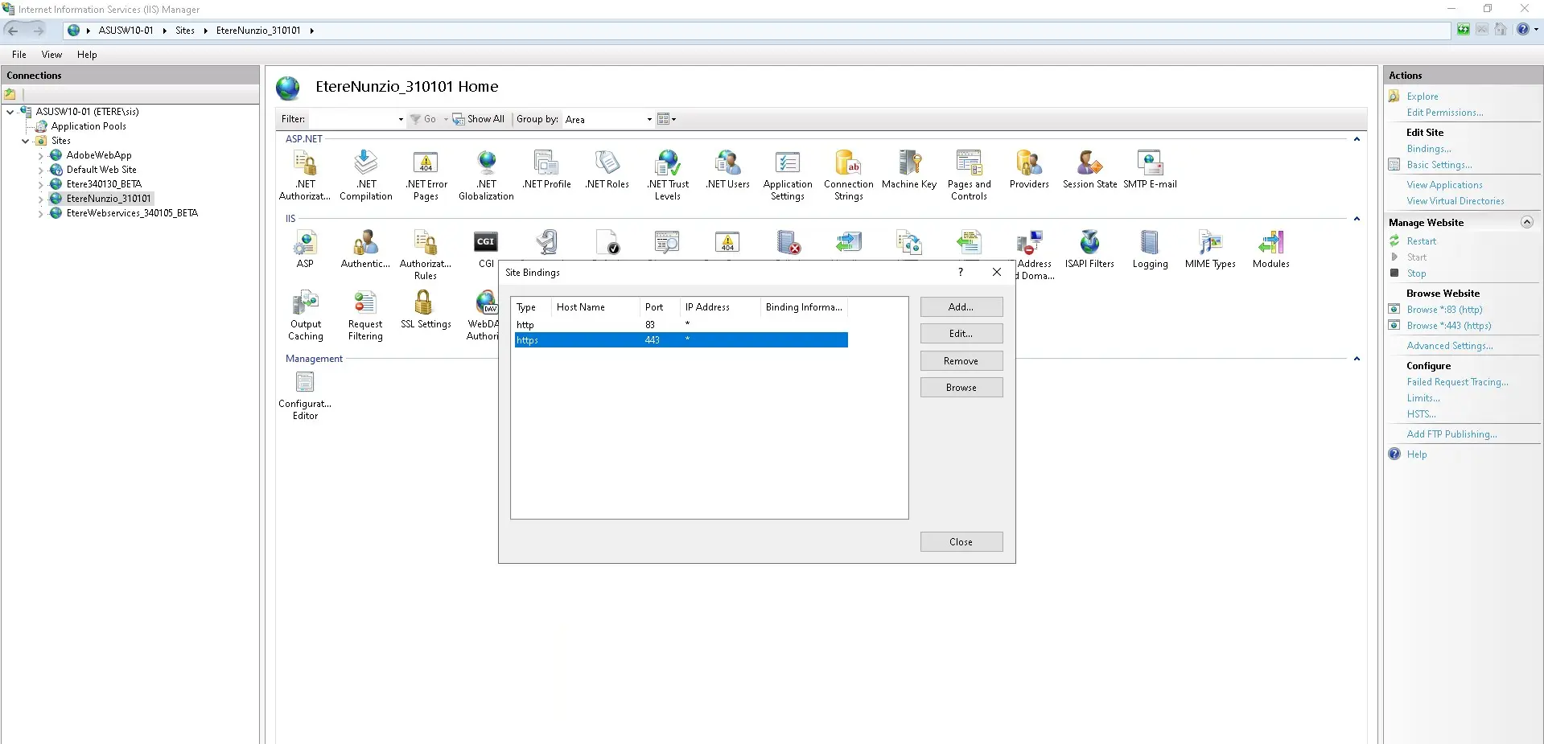Open the View menu
This screenshot has width=1544, height=744.
tap(51, 55)
